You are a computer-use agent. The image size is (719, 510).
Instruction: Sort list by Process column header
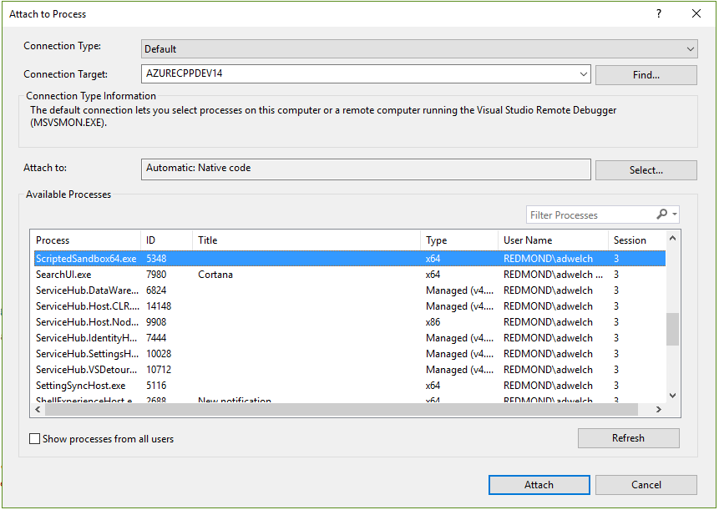pyautogui.click(x=85, y=240)
